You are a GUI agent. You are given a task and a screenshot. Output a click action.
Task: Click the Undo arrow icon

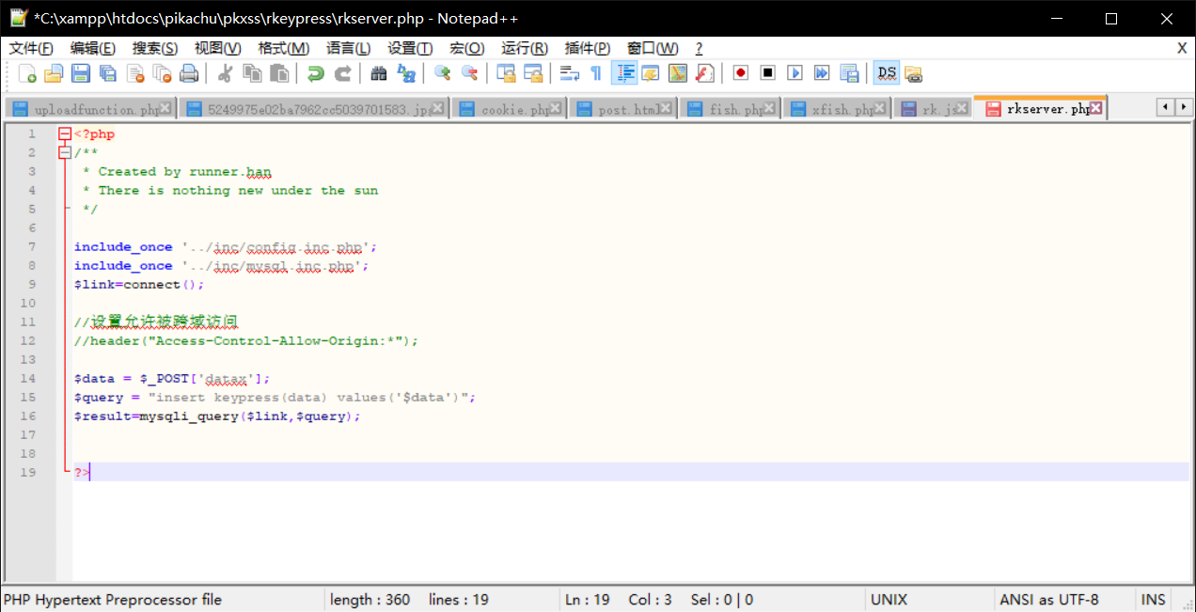(x=316, y=73)
